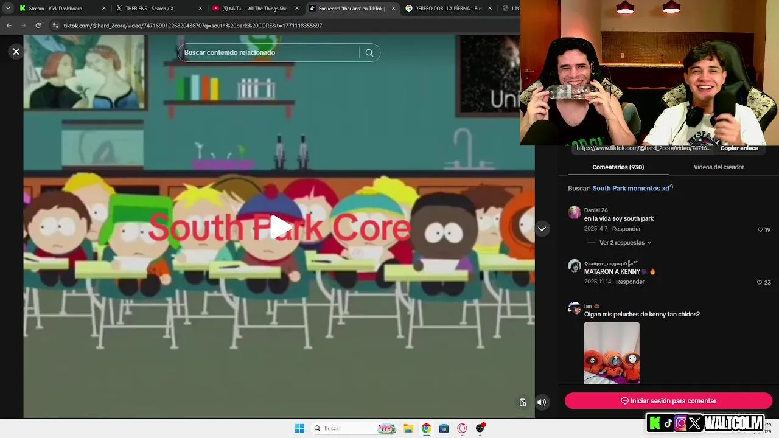Open avatar of 'MATARON A KENNY' commenter
The width and height of the screenshot is (779, 438).
click(x=575, y=266)
